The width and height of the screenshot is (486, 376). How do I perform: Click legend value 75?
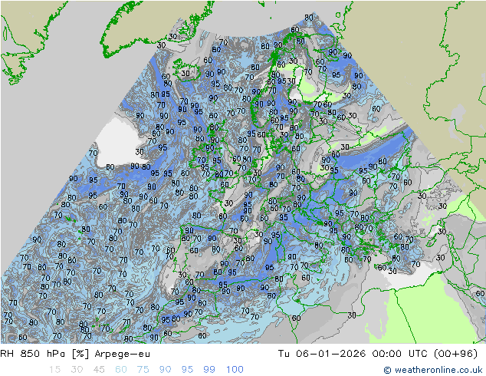(143, 370)
